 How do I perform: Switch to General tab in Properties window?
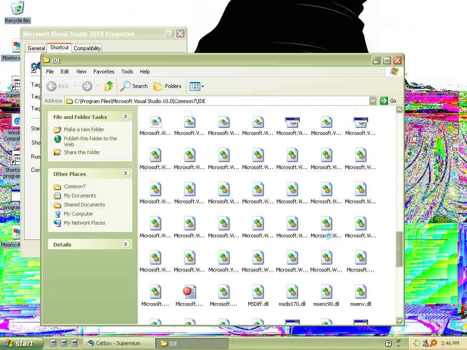(36, 48)
